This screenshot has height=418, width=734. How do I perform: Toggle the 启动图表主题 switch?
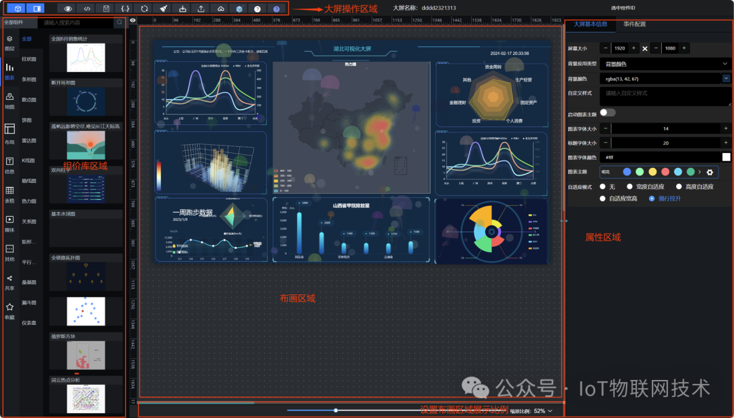[608, 112]
